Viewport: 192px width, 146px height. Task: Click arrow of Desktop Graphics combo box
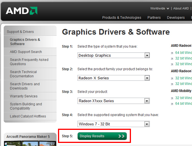pyautogui.click(x=147, y=55)
